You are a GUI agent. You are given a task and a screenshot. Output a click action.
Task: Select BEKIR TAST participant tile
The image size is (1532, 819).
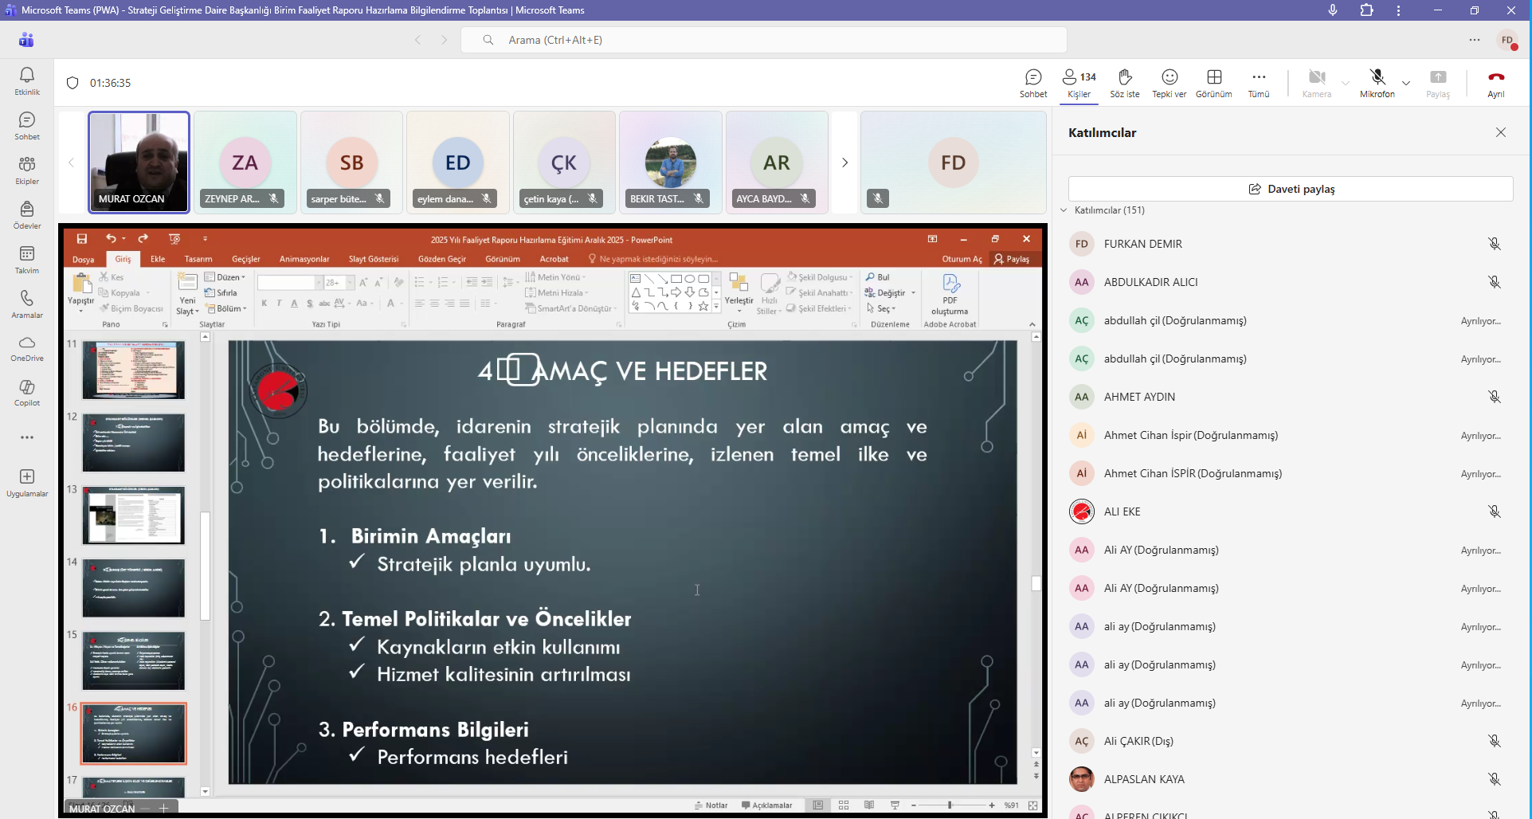click(671, 163)
